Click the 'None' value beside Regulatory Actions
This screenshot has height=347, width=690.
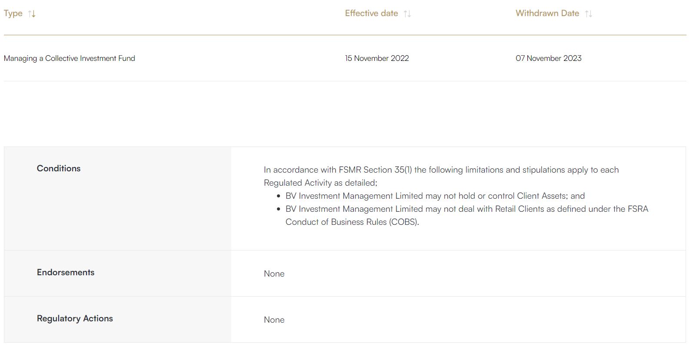[274, 320]
